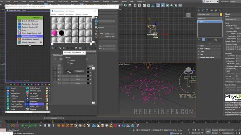Choose the VDB Force operator
241x135 pixels.
14,96
